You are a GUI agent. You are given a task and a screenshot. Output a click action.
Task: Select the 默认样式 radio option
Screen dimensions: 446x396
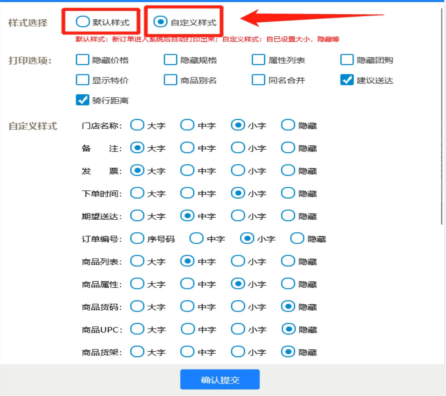point(83,22)
